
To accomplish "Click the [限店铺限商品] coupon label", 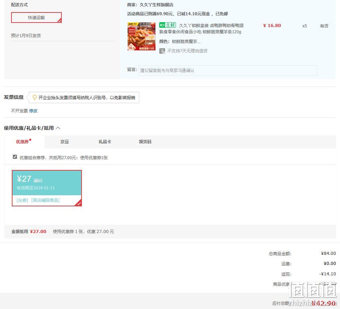I will point(45,200).
